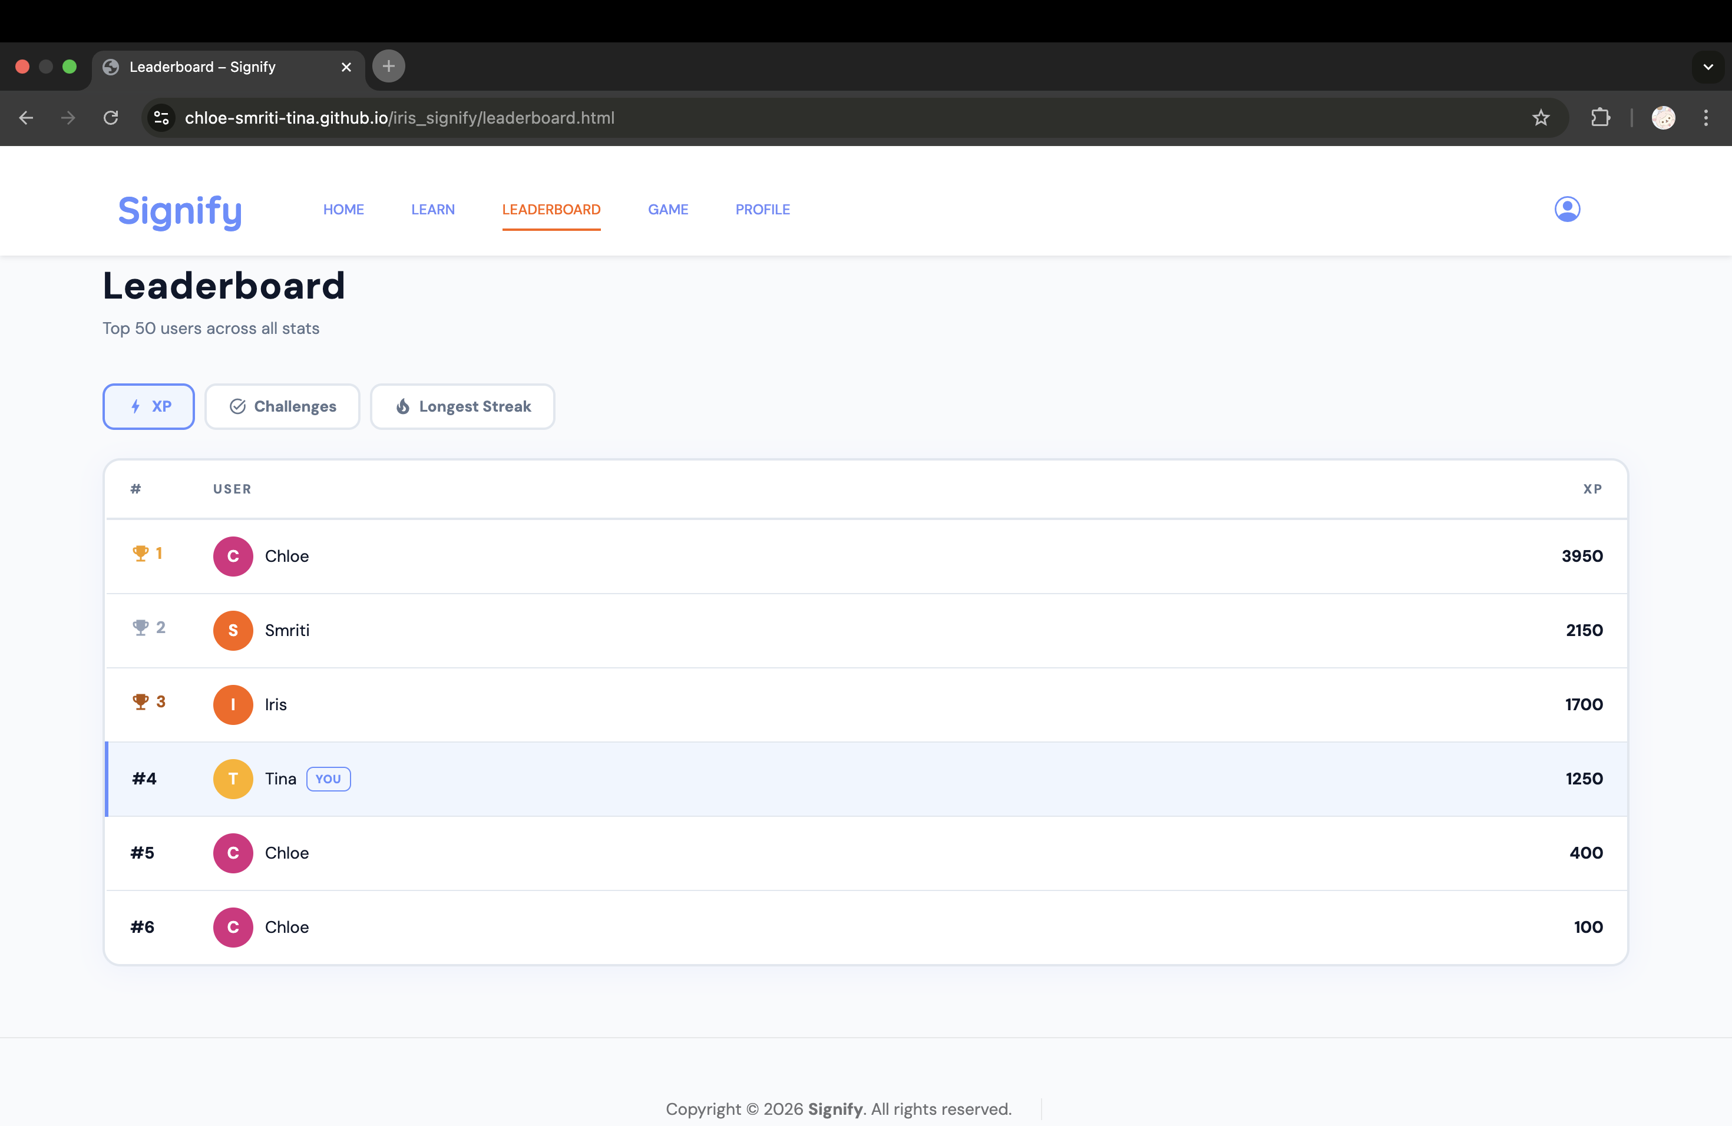Viewport: 1732px width, 1126px height.
Task: Select the XP leaderboard filter
Action: pyautogui.click(x=148, y=406)
